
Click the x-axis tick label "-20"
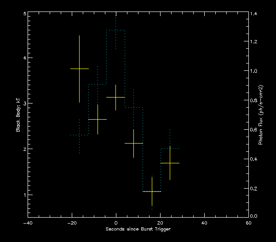[71, 223]
